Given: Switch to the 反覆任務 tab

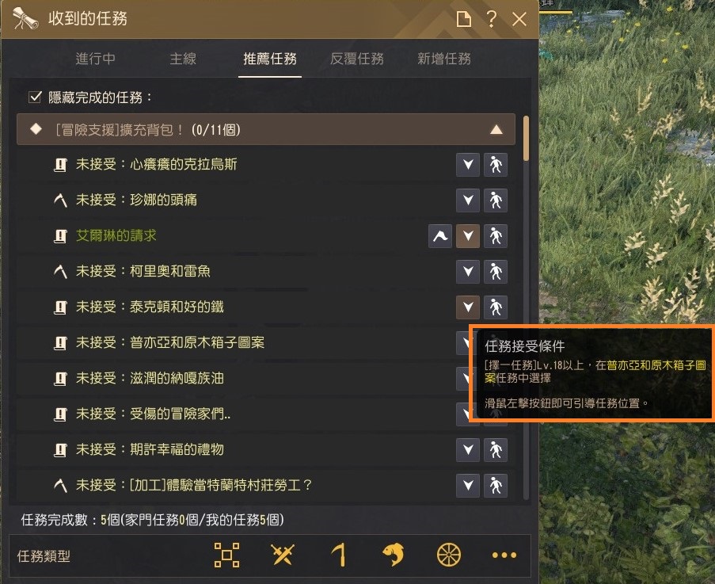Looking at the screenshot, I should (x=357, y=59).
